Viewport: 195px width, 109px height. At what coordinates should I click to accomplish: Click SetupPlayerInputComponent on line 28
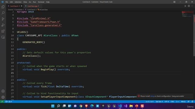(x=58, y=97)
